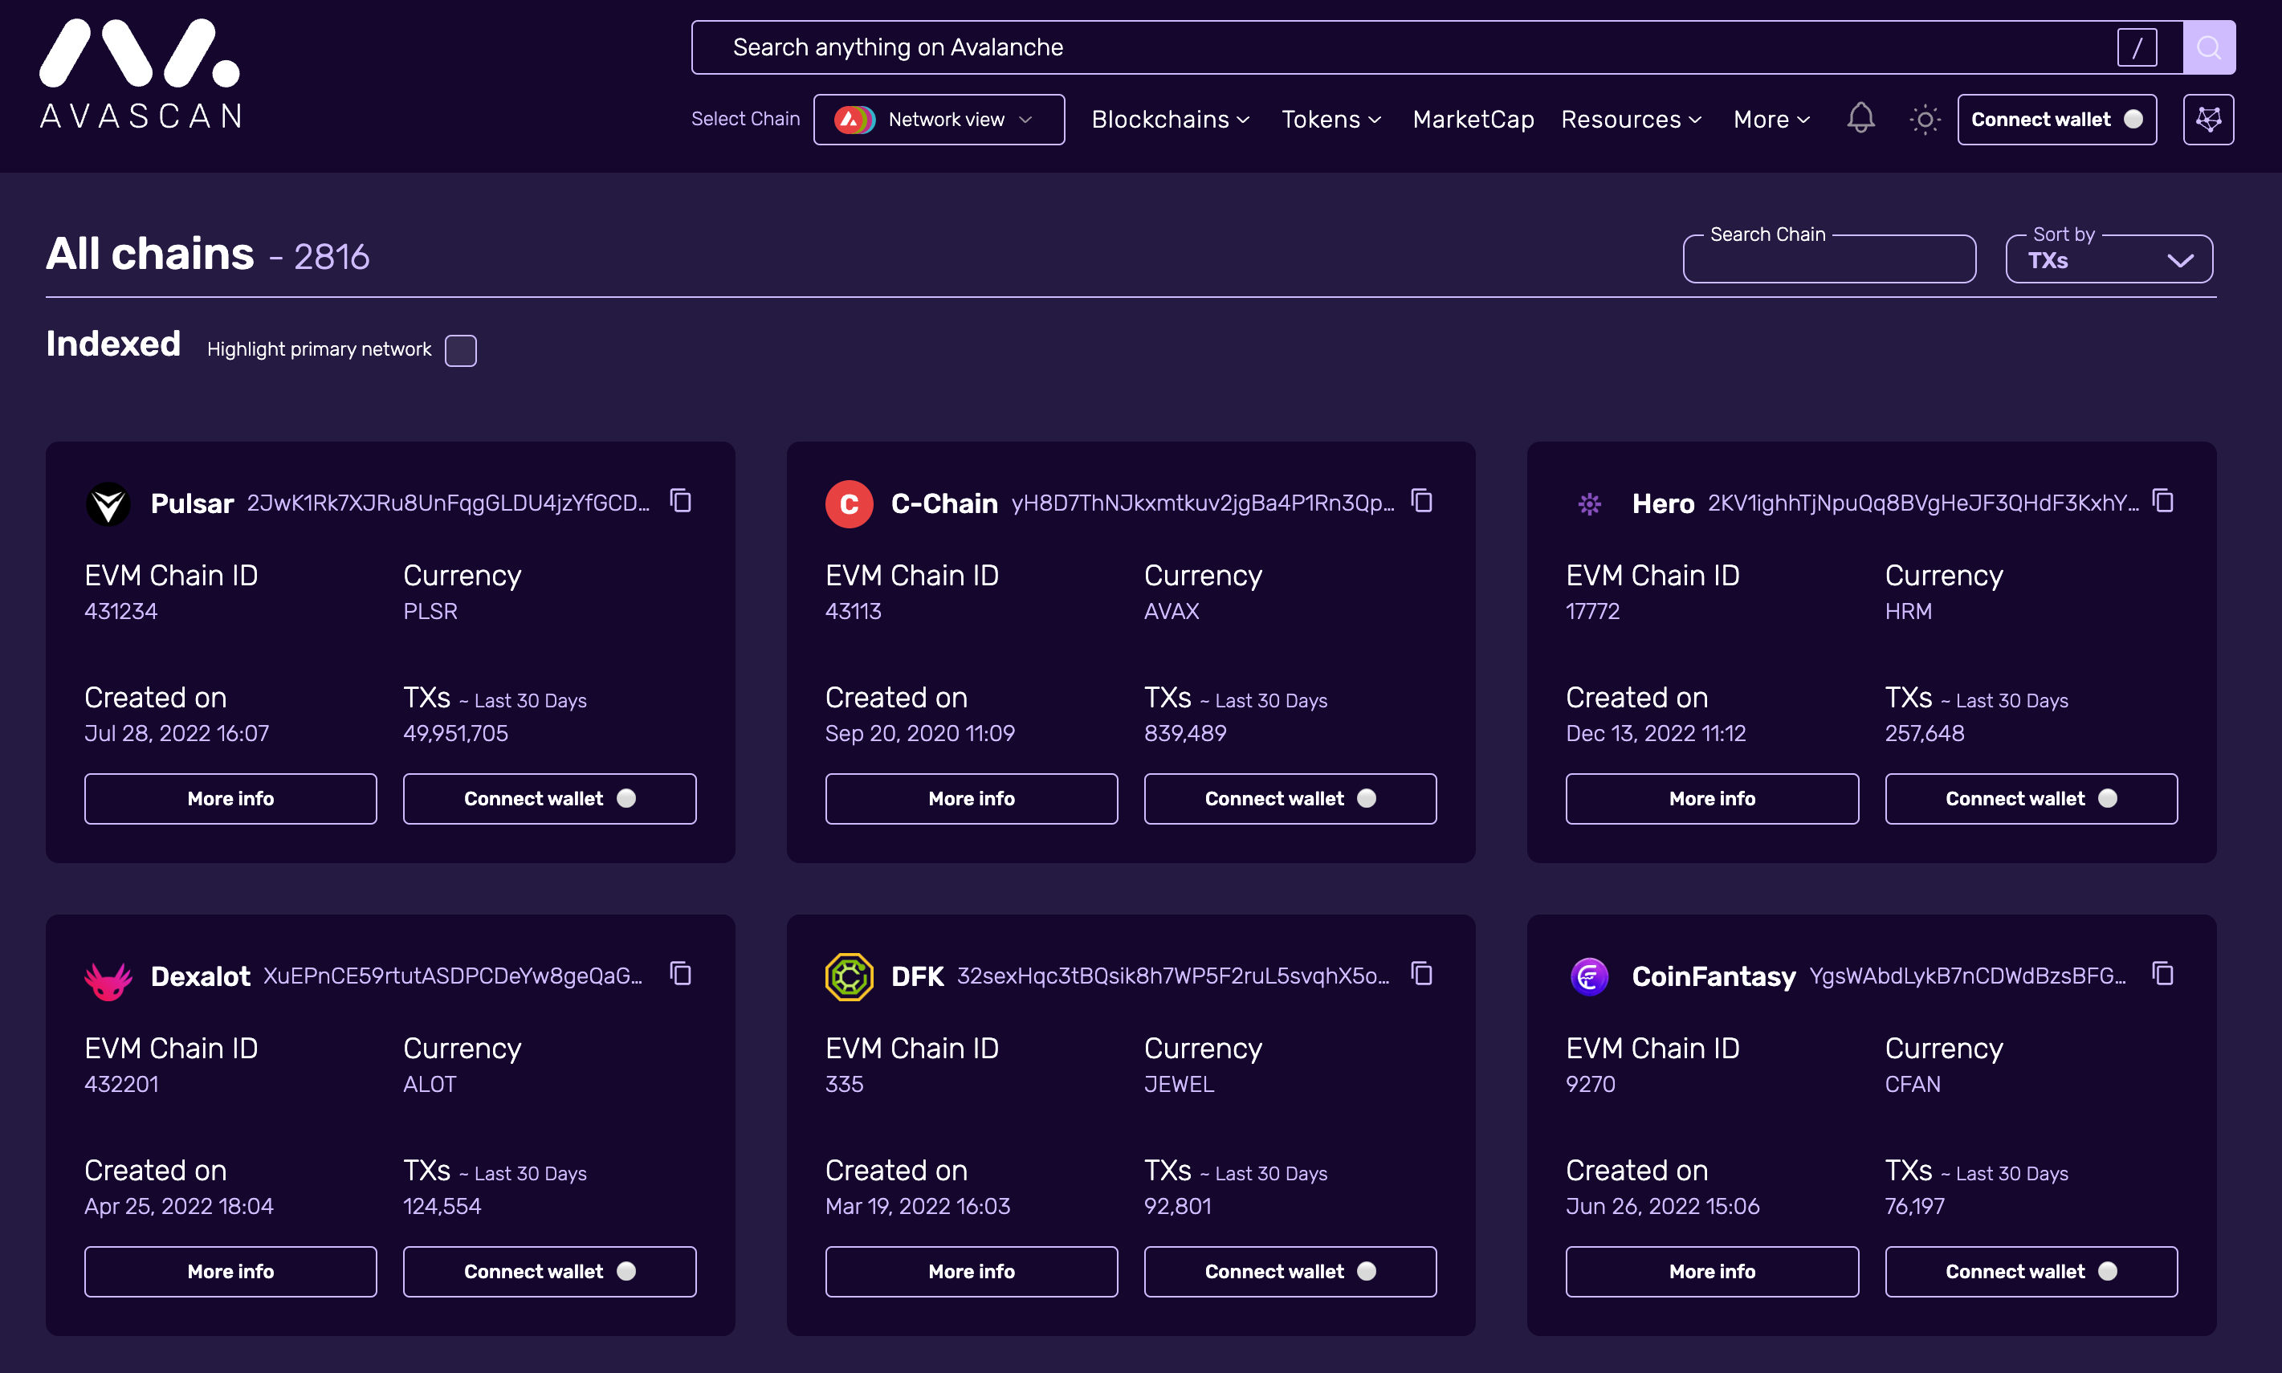Click Pulsar ID 2JwK1Rk7XJRu8UnFqgGLDU4jzYfGCD…
The height and width of the screenshot is (1373, 2282).
pos(449,503)
